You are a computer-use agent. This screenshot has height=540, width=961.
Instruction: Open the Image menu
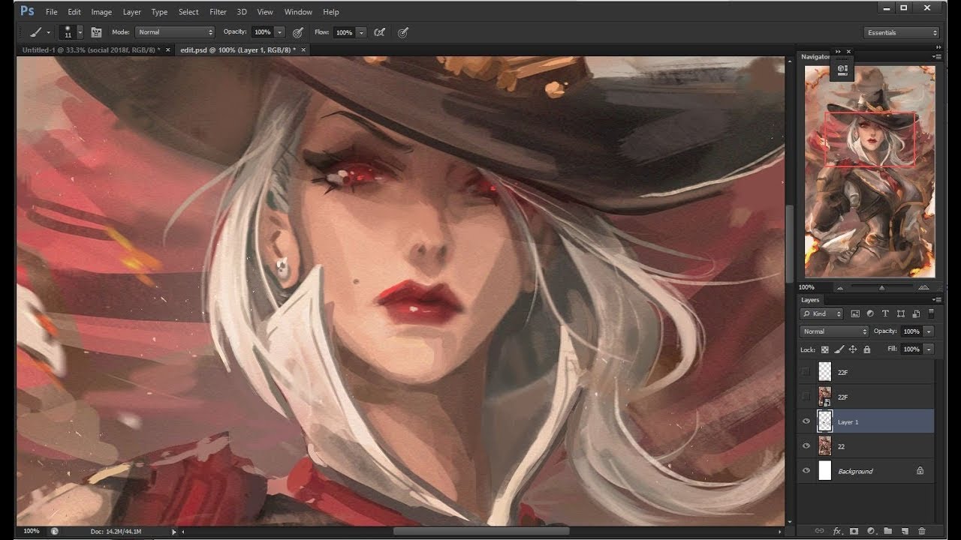pyautogui.click(x=101, y=12)
